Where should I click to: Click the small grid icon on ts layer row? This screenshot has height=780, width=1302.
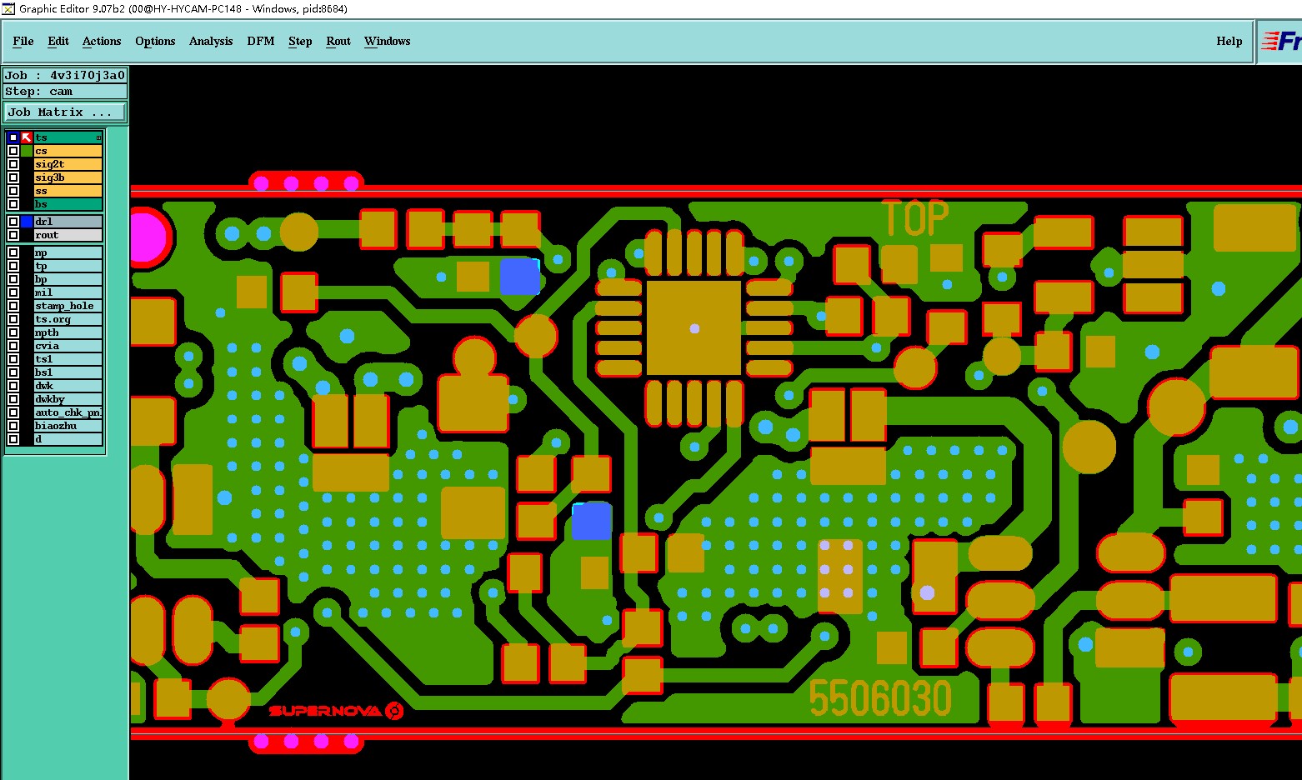98,137
